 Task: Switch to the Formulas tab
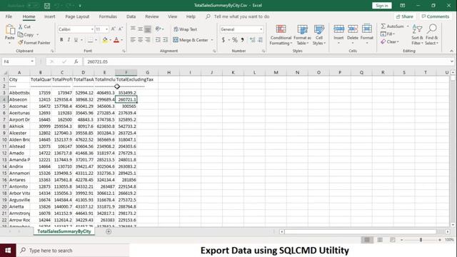pos(108,16)
